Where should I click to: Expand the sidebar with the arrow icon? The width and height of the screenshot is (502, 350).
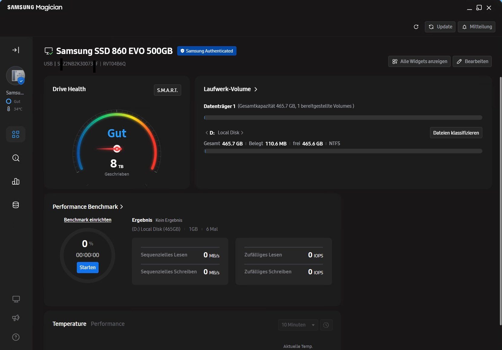16,50
